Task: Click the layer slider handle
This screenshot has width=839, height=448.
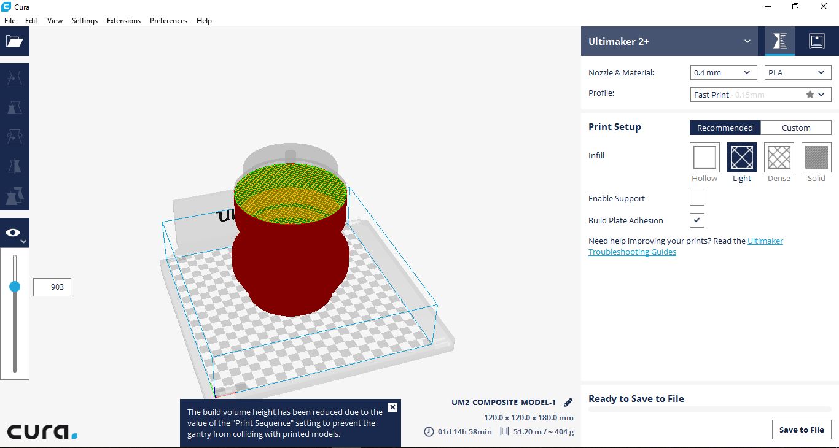Action: pos(15,287)
